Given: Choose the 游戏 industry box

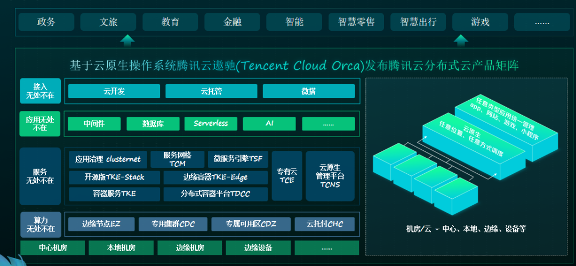Looking at the screenshot, I should point(480,22).
